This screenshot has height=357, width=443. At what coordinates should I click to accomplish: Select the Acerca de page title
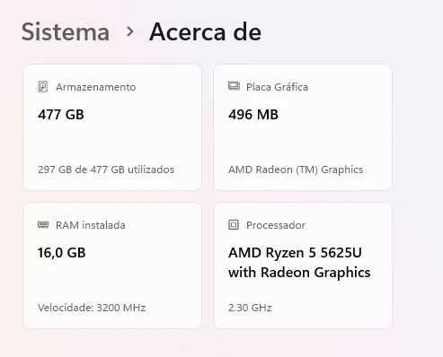point(205,31)
